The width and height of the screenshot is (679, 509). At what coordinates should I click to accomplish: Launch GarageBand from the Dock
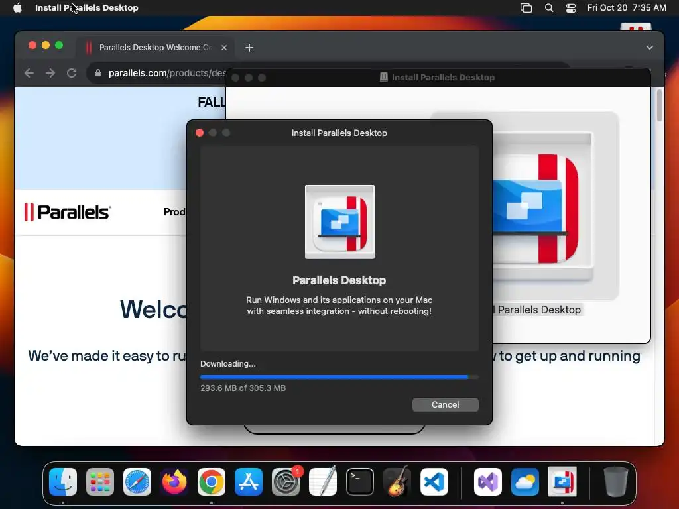tap(397, 482)
